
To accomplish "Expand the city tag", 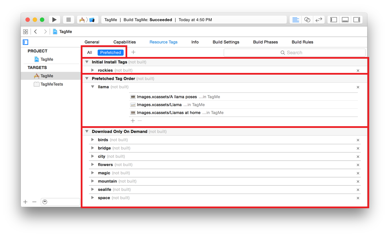I will pyautogui.click(x=93, y=156).
